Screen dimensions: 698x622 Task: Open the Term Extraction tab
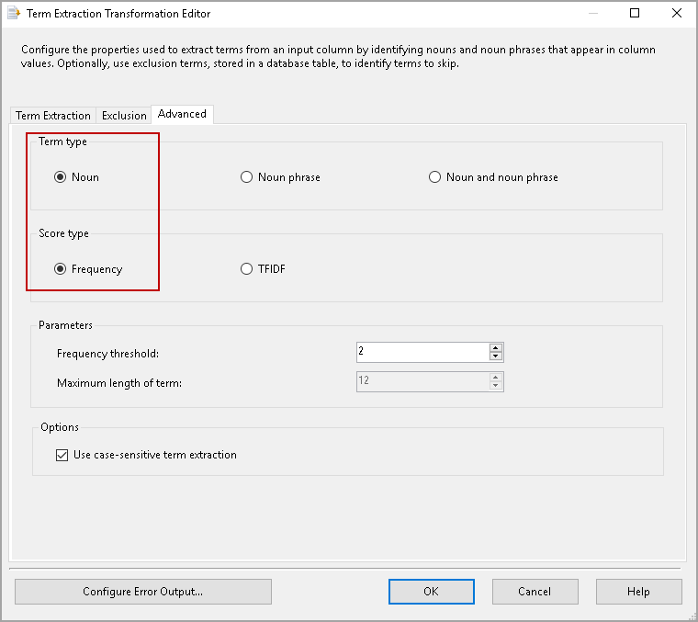pyautogui.click(x=53, y=116)
